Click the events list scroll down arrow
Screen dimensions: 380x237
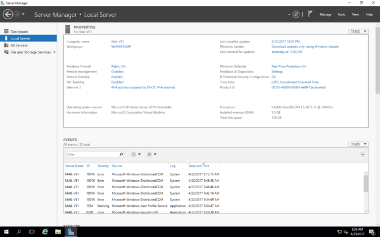366,211
